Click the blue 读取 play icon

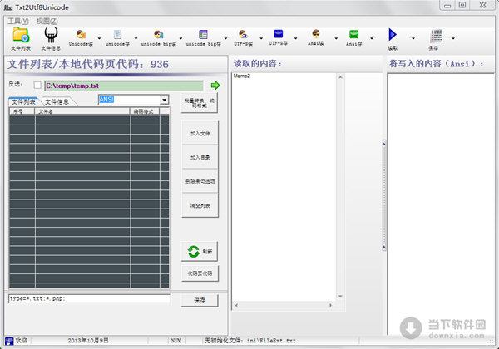[393, 36]
